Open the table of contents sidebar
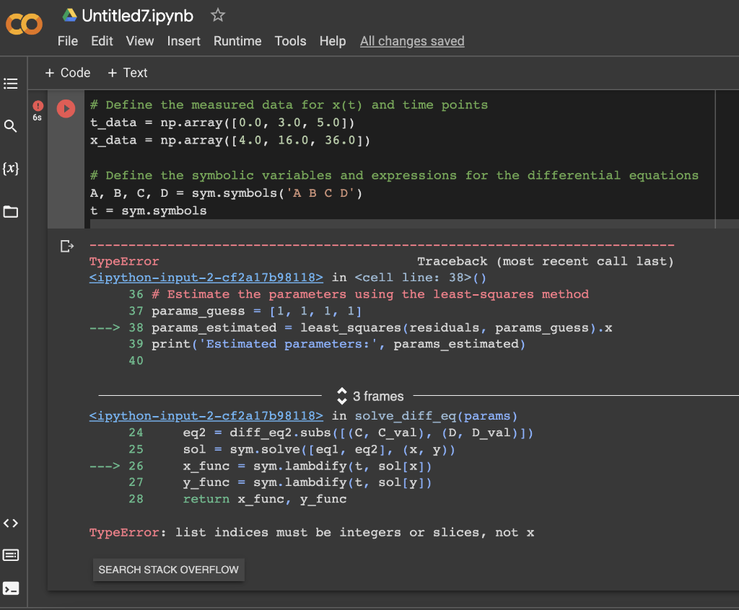The image size is (739, 610). (11, 84)
